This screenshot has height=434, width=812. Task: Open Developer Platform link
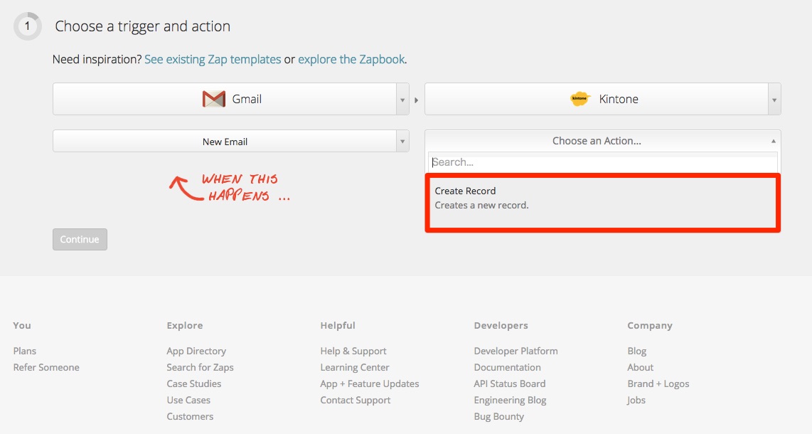[x=515, y=351]
